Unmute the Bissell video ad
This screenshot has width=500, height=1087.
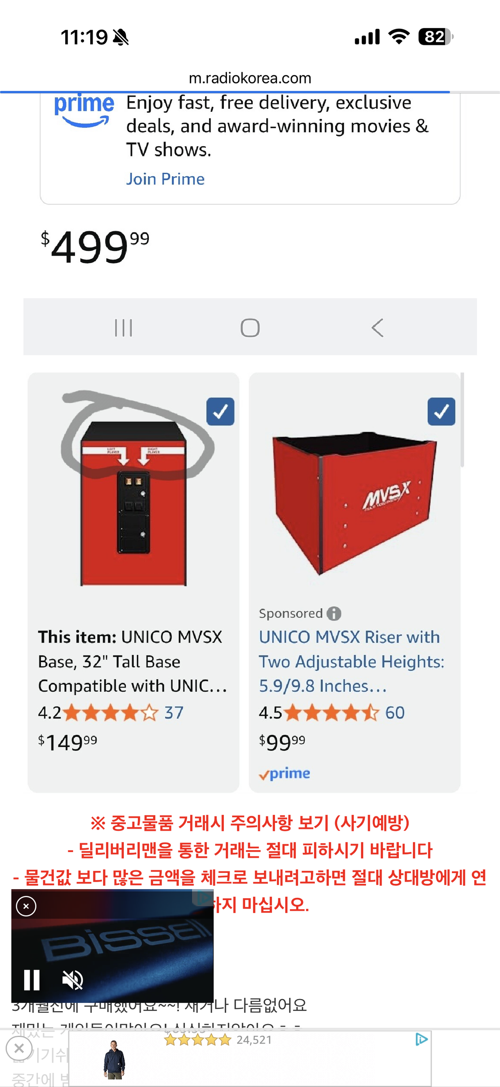[x=73, y=980]
